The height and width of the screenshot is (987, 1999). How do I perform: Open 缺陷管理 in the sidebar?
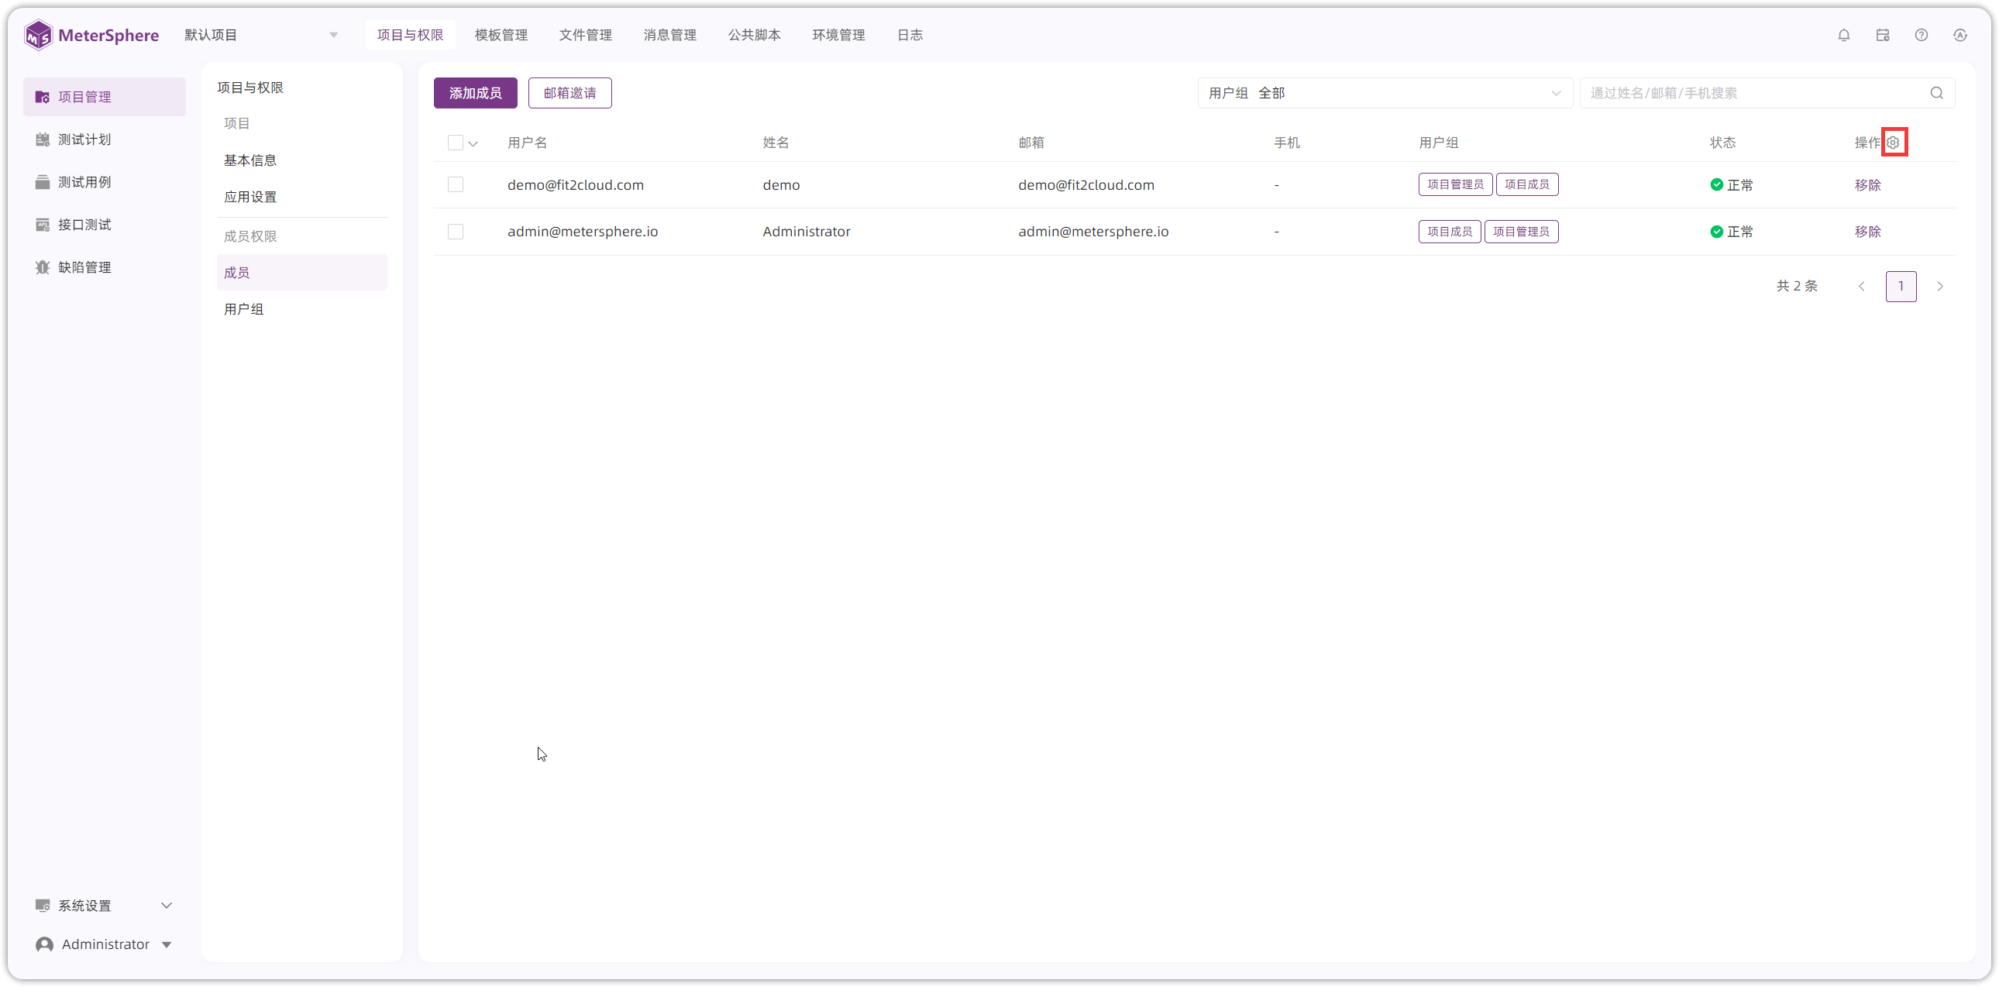104,268
